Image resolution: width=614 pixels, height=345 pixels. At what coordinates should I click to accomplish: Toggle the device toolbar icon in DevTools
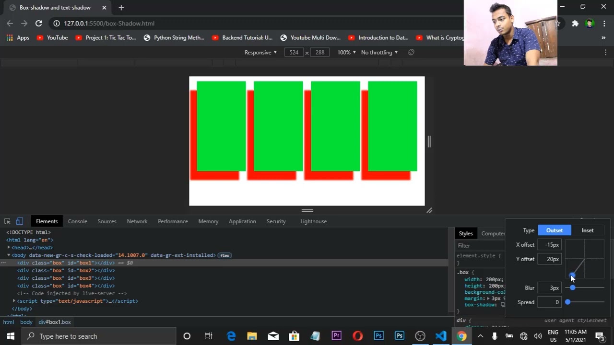19,221
